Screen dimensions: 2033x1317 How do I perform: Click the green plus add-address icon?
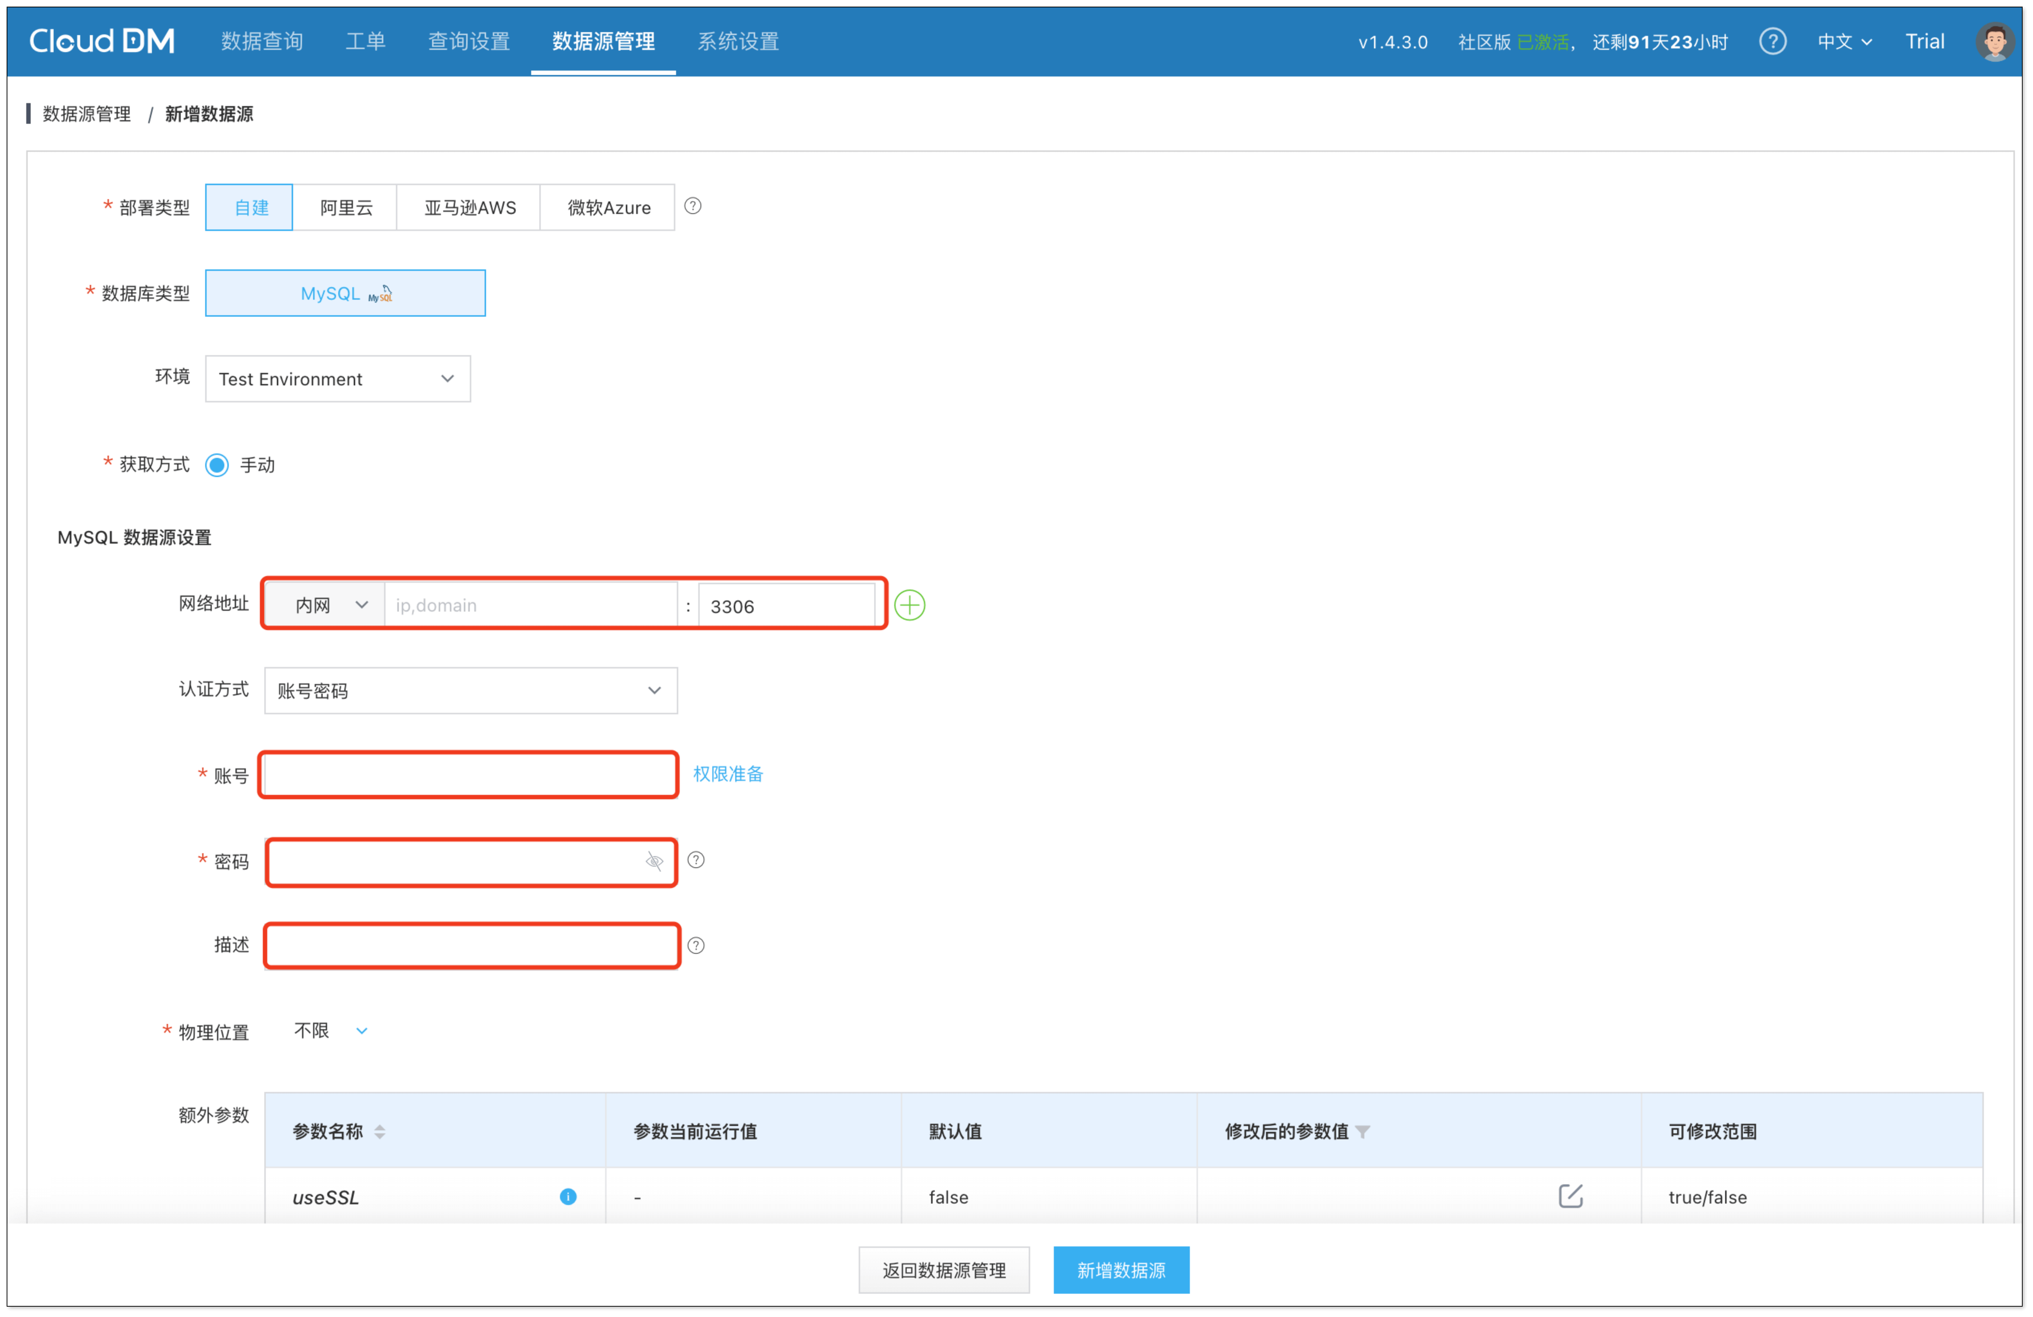(909, 606)
